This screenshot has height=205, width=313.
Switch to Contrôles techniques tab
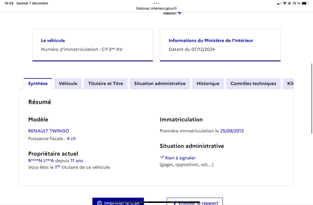253,84
